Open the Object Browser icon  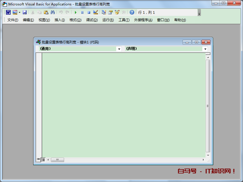click(117, 12)
